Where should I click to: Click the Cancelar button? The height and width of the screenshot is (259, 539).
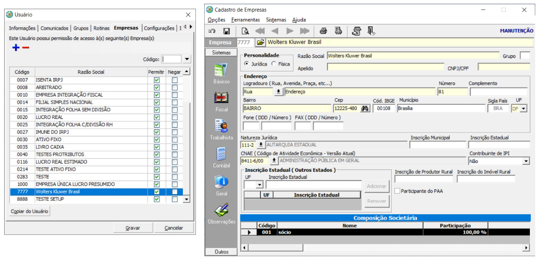coord(174,228)
